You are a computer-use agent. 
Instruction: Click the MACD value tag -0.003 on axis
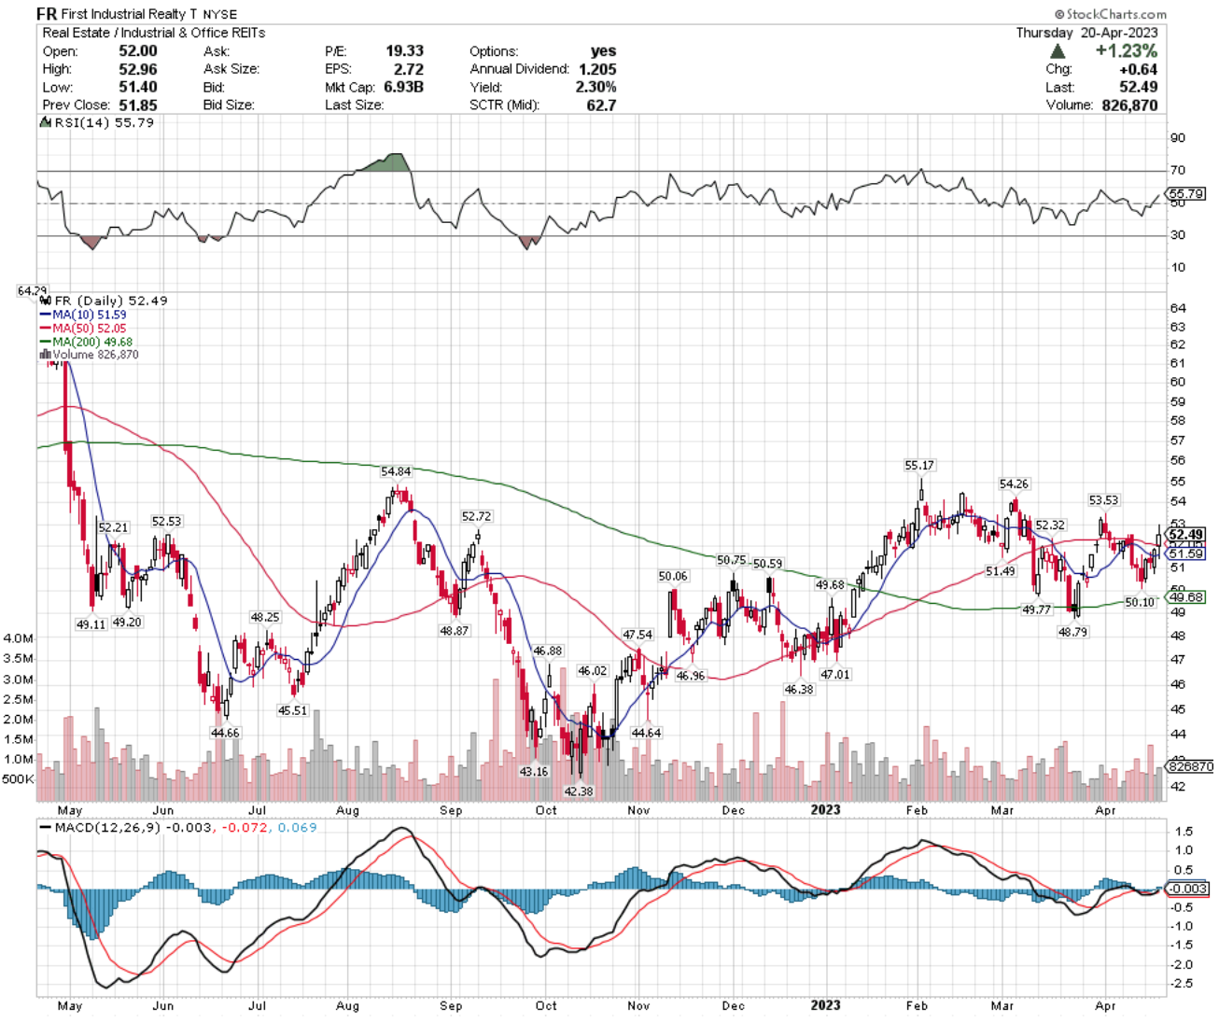pos(1188,889)
